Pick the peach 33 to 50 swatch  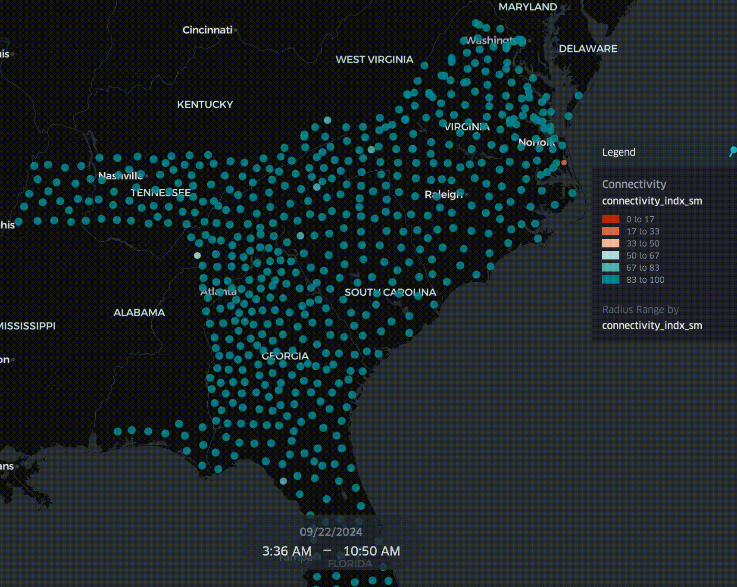tap(610, 244)
